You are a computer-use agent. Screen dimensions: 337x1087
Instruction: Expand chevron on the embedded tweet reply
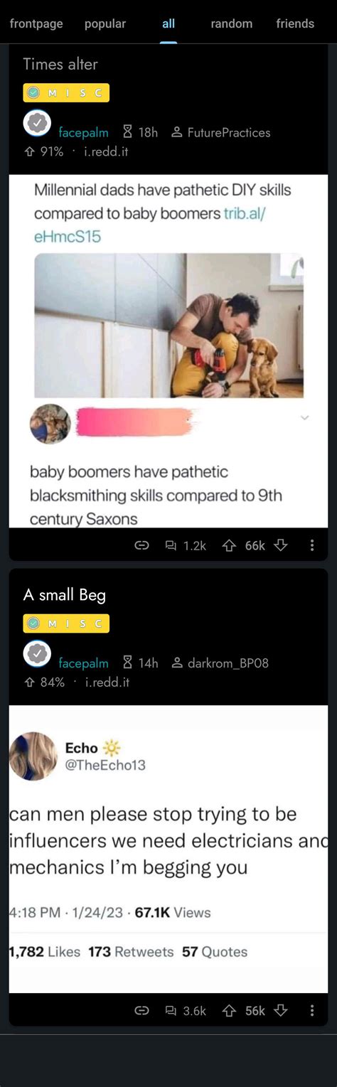pos(304,418)
